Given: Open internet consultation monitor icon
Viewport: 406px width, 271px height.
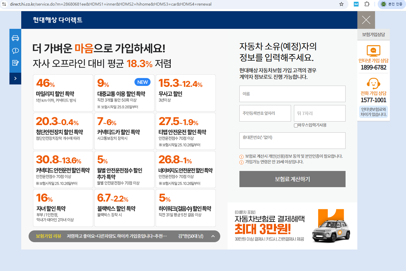Looking at the screenshot, I should click(x=373, y=51).
